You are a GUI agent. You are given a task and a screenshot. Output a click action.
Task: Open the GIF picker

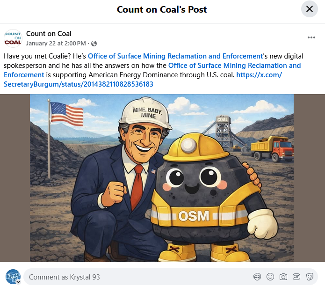coord(296,277)
